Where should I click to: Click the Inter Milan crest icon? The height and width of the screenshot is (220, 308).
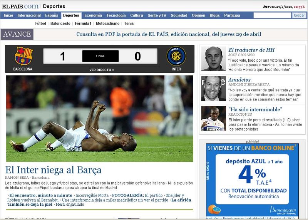pyautogui.click(x=176, y=56)
